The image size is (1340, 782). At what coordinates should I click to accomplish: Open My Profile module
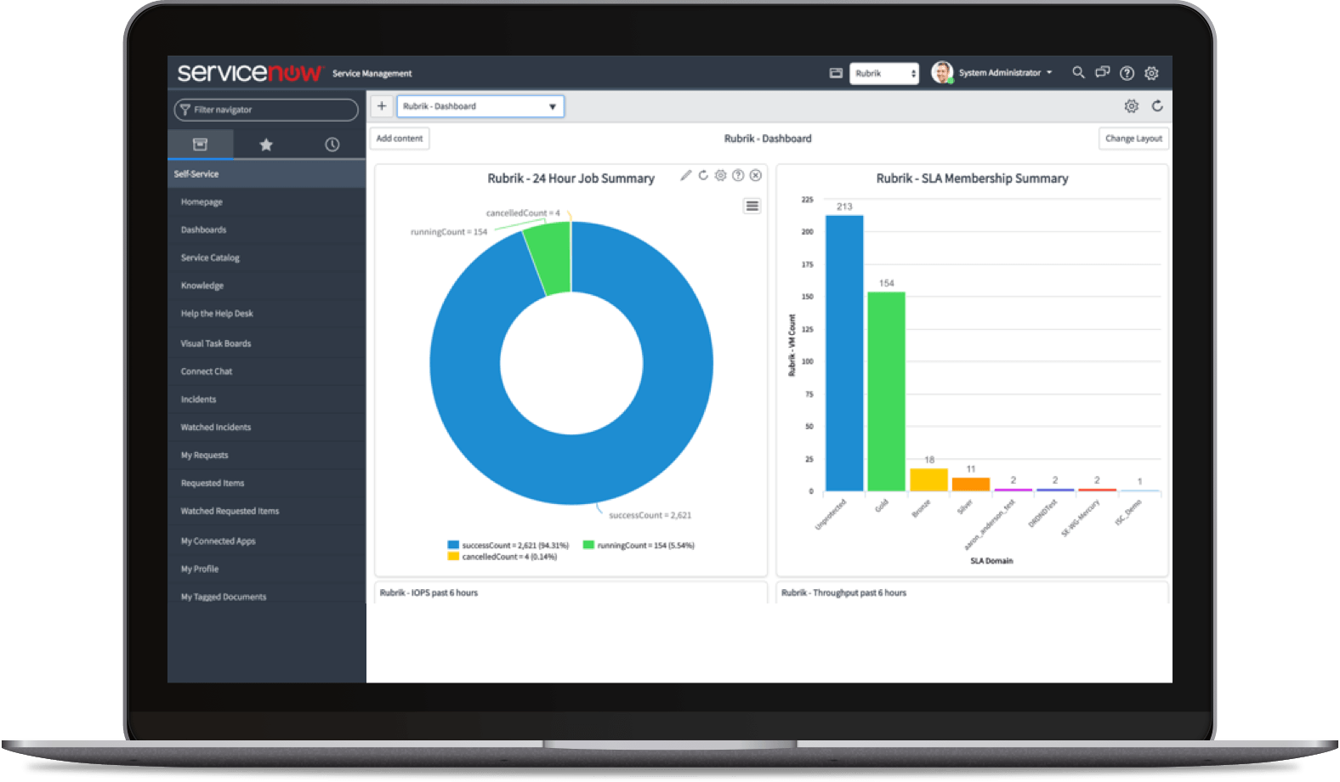(x=200, y=570)
